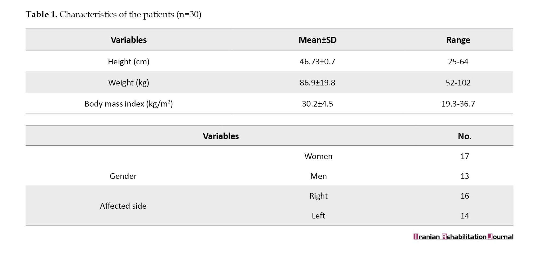The height and width of the screenshot is (254, 537).
Task: Click the Gender row label
Action: pos(123,176)
